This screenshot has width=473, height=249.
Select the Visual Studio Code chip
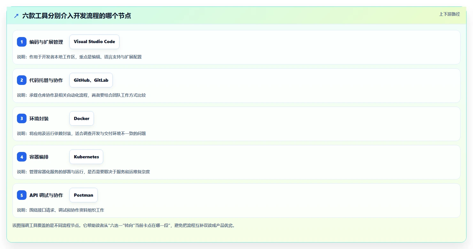tap(94, 42)
